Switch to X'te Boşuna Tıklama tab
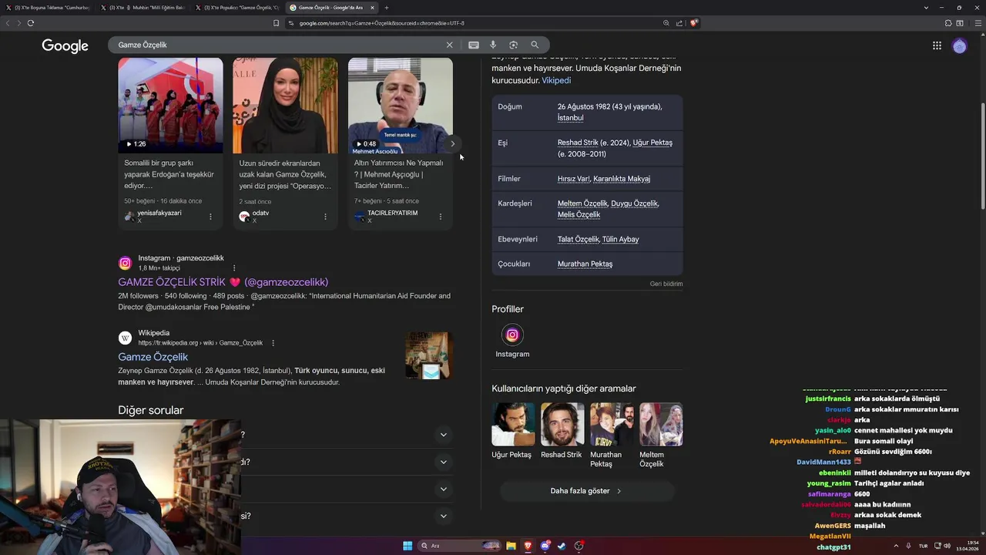This screenshot has height=555, width=986. (49, 8)
